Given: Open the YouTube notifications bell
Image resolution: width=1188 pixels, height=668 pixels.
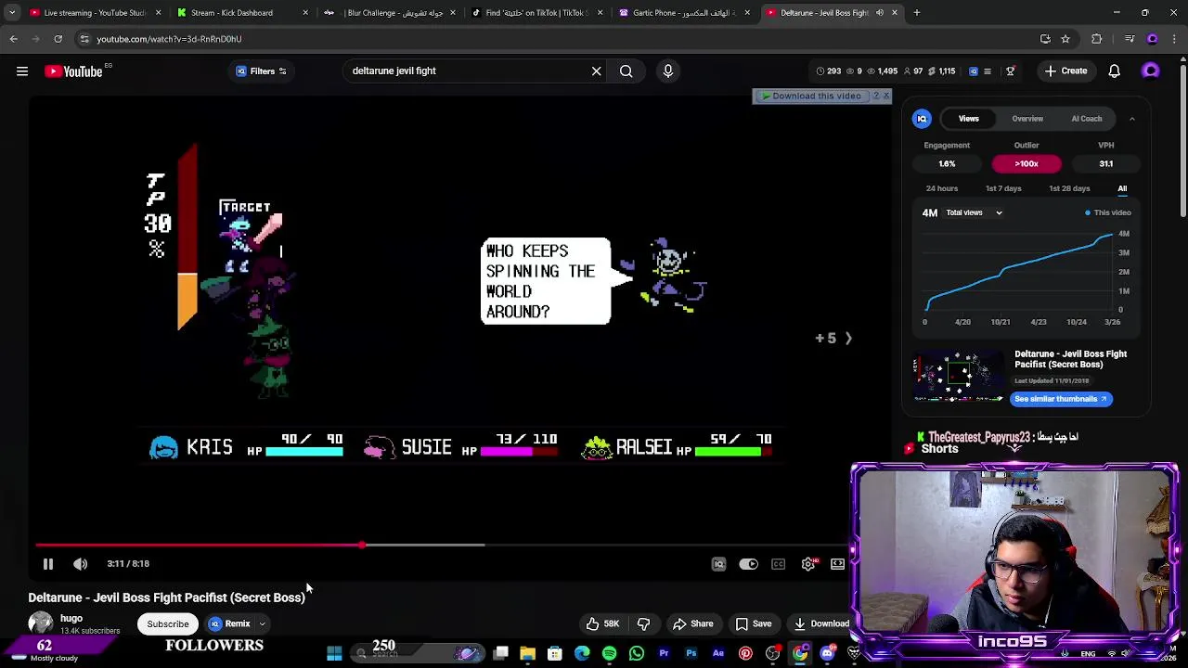Looking at the screenshot, I should (x=1115, y=71).
